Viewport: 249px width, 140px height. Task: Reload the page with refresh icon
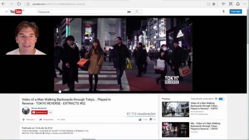pos(19,4)
